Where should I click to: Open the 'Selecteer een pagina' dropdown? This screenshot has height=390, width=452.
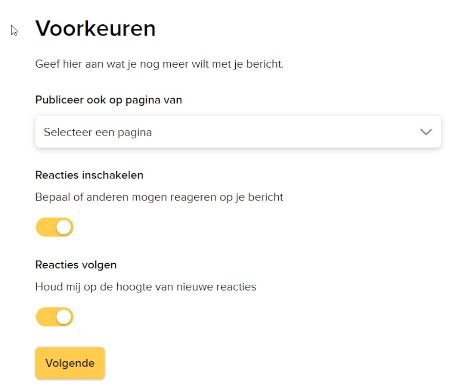tap(238, 132)
